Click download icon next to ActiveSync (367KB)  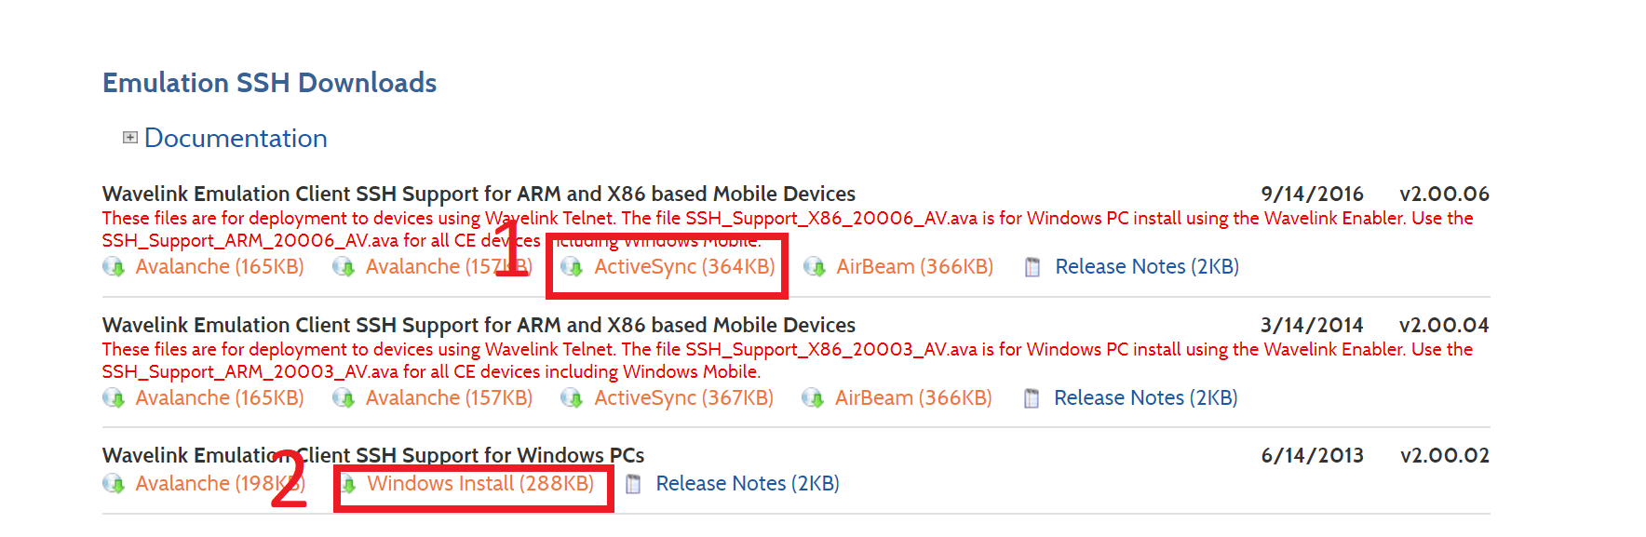[572, 398]
